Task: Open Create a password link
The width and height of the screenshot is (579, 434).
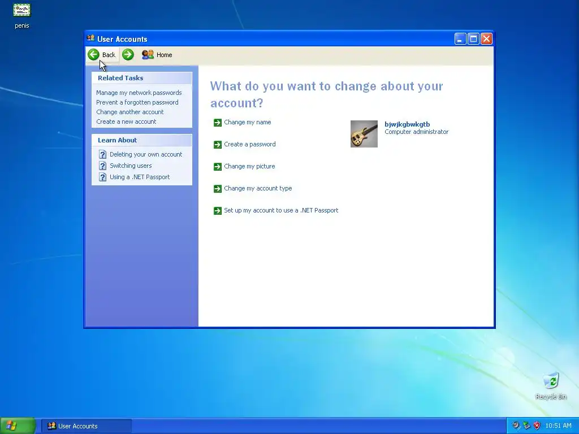Action: (249, 144)
